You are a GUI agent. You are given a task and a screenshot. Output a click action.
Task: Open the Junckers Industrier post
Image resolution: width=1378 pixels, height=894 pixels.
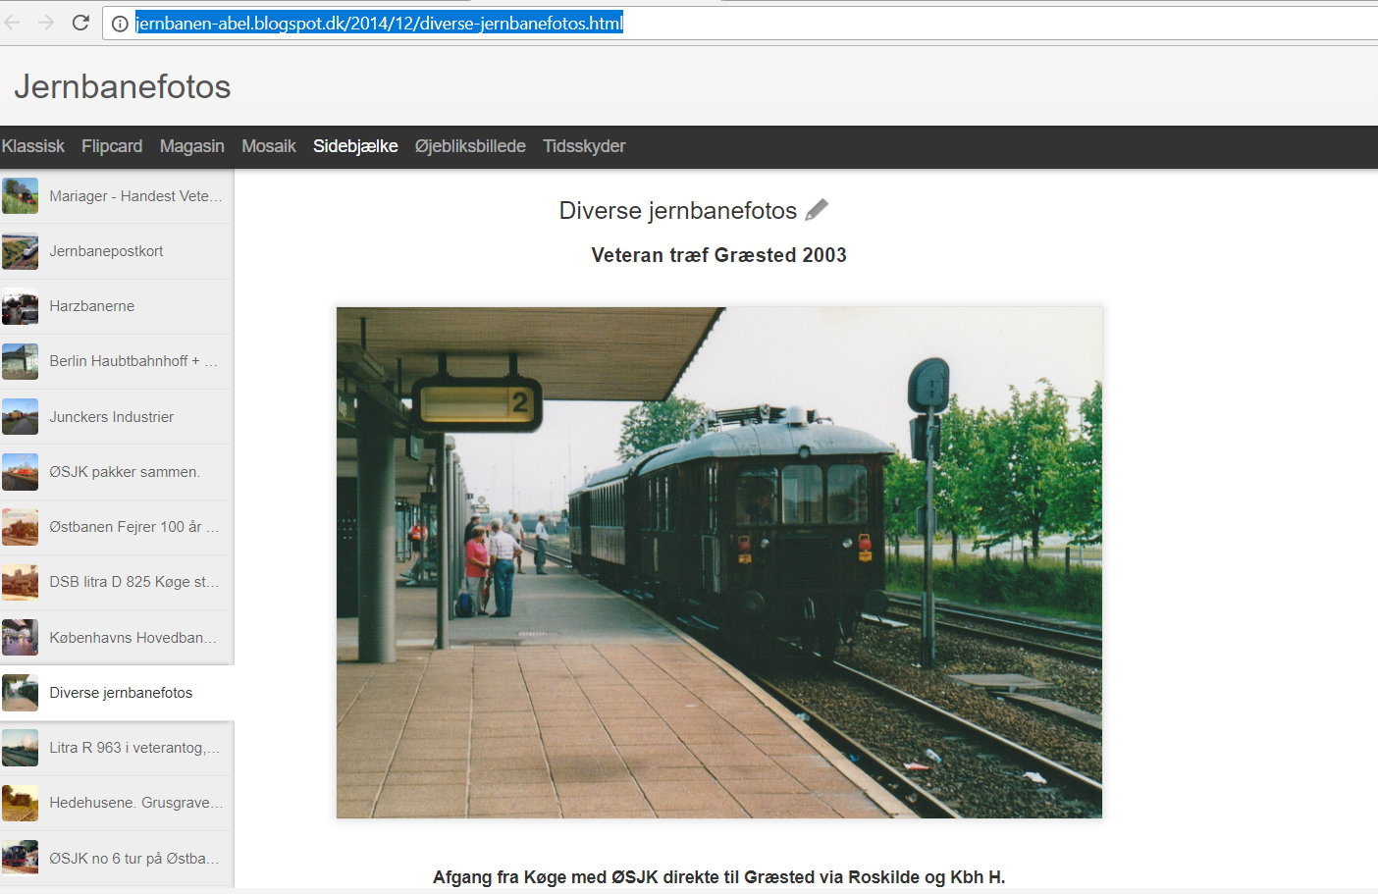(117, 417)
